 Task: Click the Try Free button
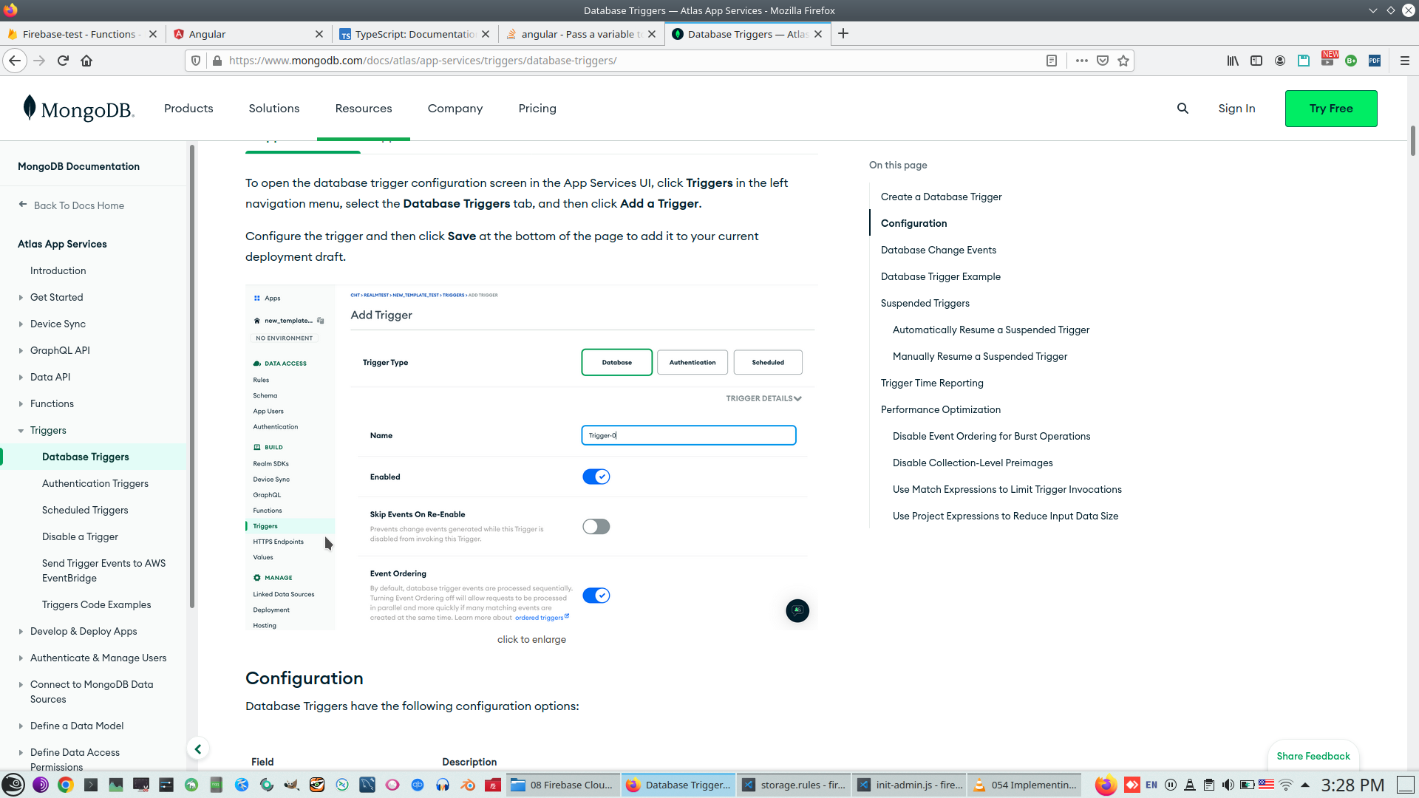tap(1330, 109)
